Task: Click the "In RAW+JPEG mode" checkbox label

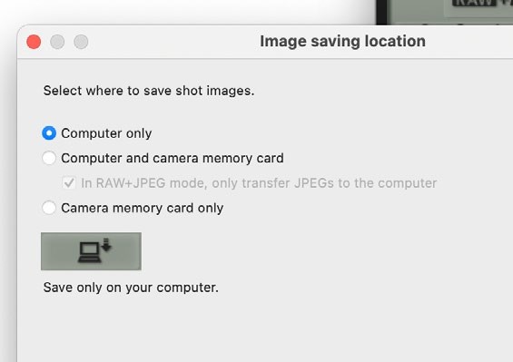Action: pos(259,183)
